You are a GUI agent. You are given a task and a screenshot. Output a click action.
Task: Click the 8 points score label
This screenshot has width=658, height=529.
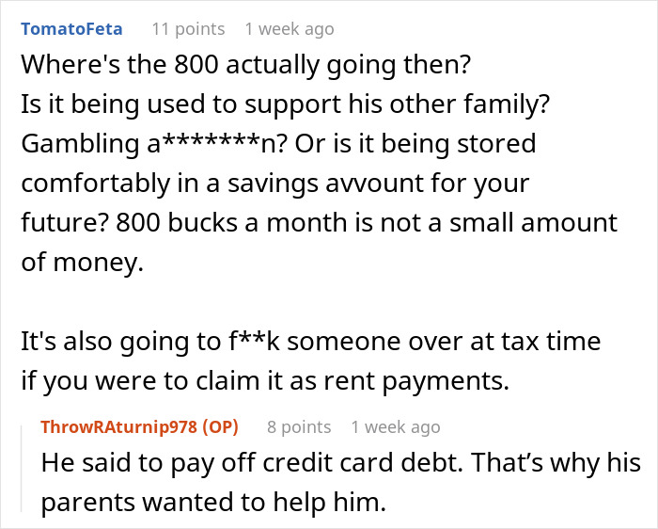point(299,427)
